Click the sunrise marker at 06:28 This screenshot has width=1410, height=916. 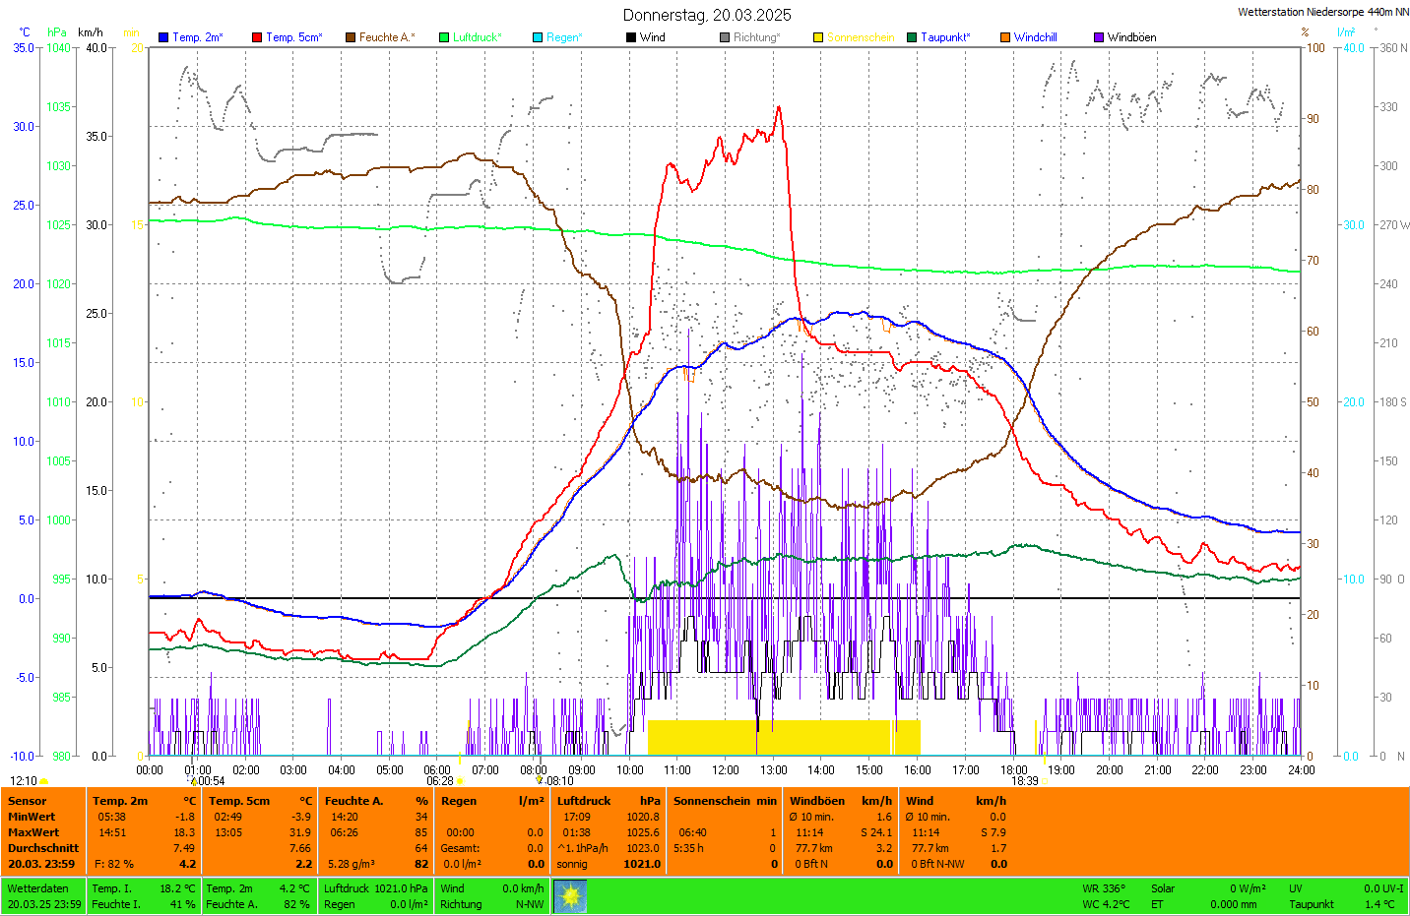click(460, 781)
